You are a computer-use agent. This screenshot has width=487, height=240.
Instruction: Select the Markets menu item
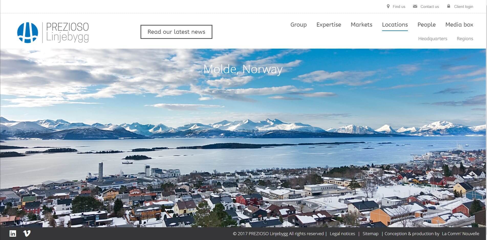[361, 25]
